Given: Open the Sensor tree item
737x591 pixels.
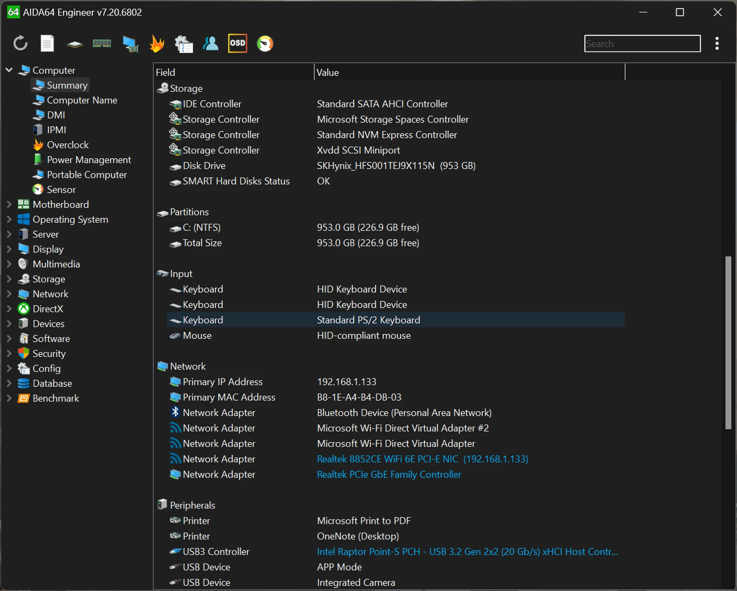Looking at the screenshot, I should pyautogui.click(x=54, y=190).
